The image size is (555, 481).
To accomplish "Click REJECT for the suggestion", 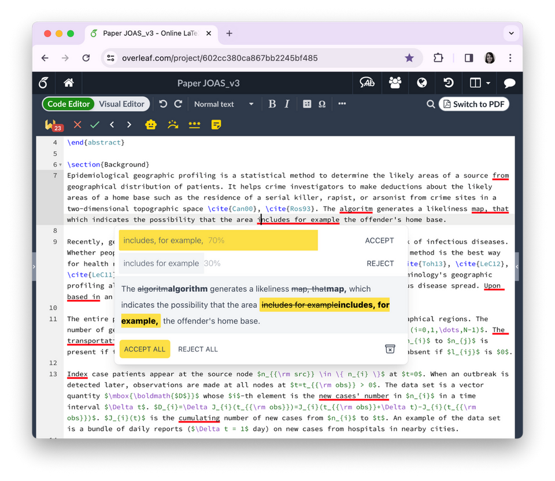I will click(380, 263).
